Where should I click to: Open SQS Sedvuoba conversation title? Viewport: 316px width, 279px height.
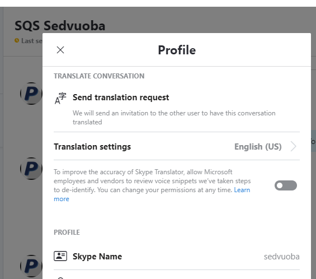tap(60, 26)
